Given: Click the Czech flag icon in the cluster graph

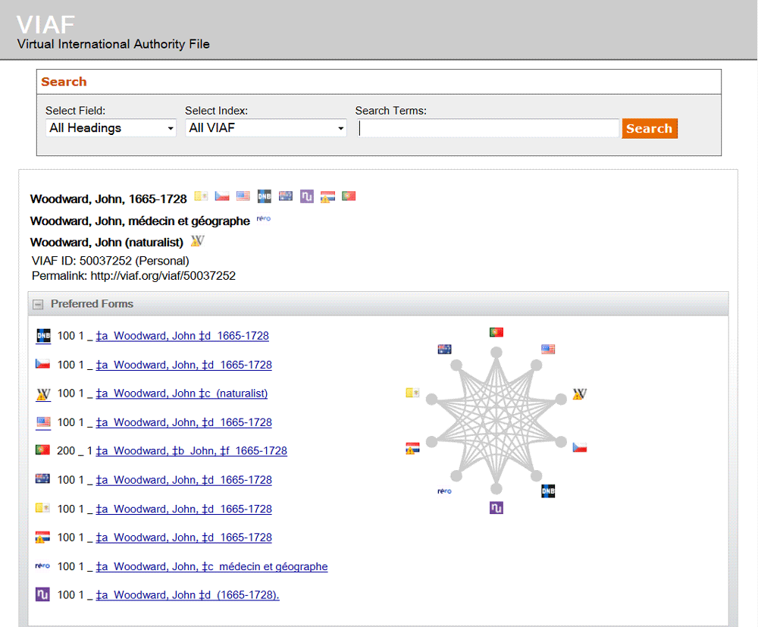Looking at the screenshot, I should (580, 447).
